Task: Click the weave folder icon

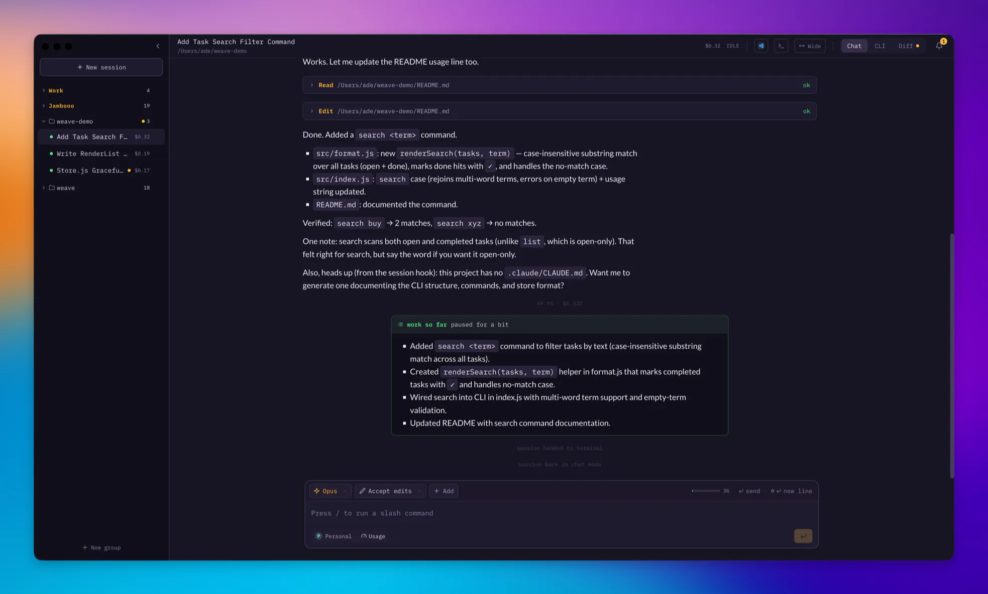Action: (51, 188)
